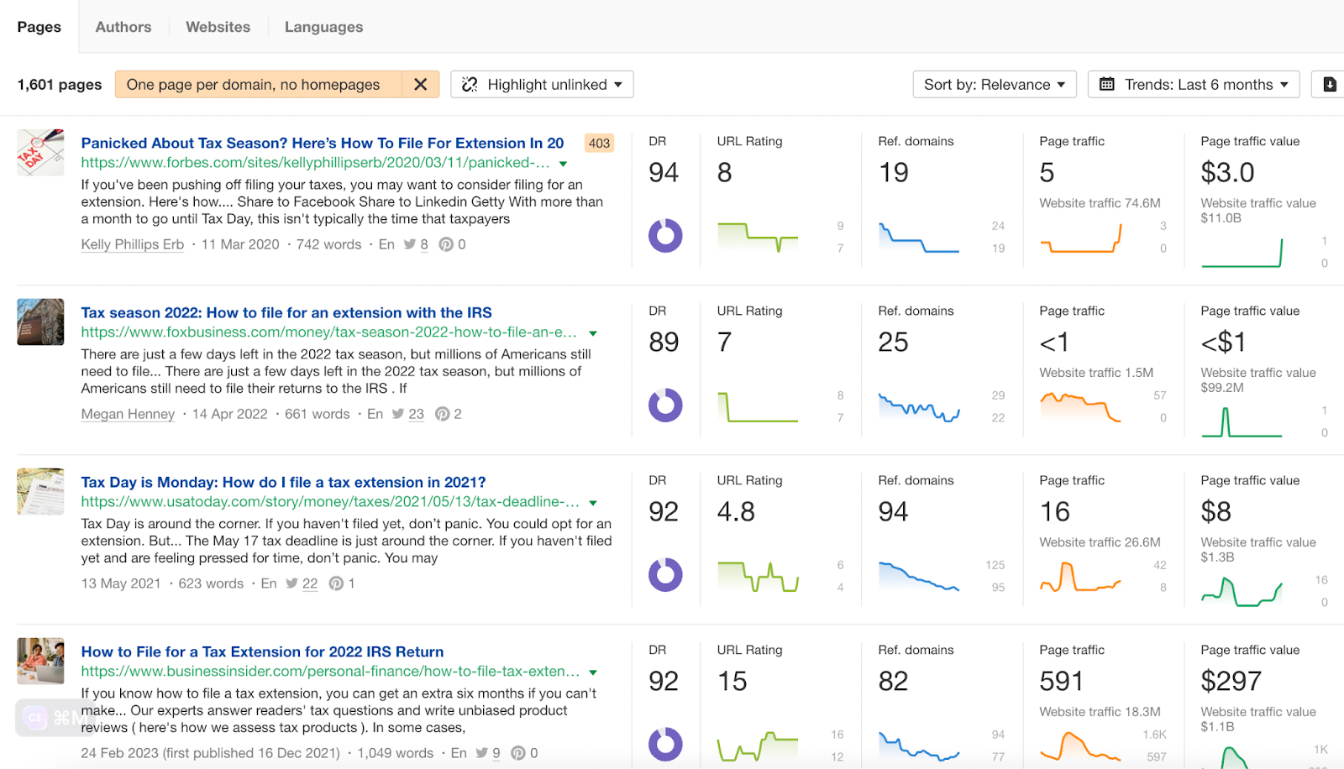The height and width of the screenshot is (769, 1344).
Task: Click the Pinterest icon on Business Insider result
Action: click(519, 753)
